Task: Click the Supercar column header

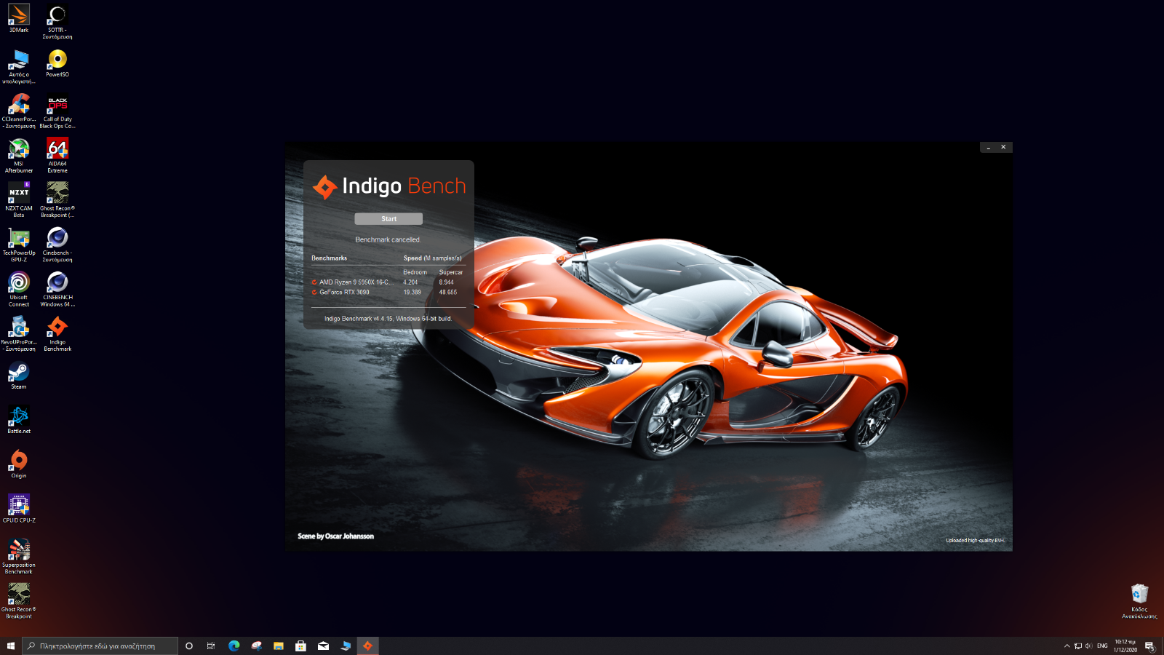Action: tap(451, 272)
